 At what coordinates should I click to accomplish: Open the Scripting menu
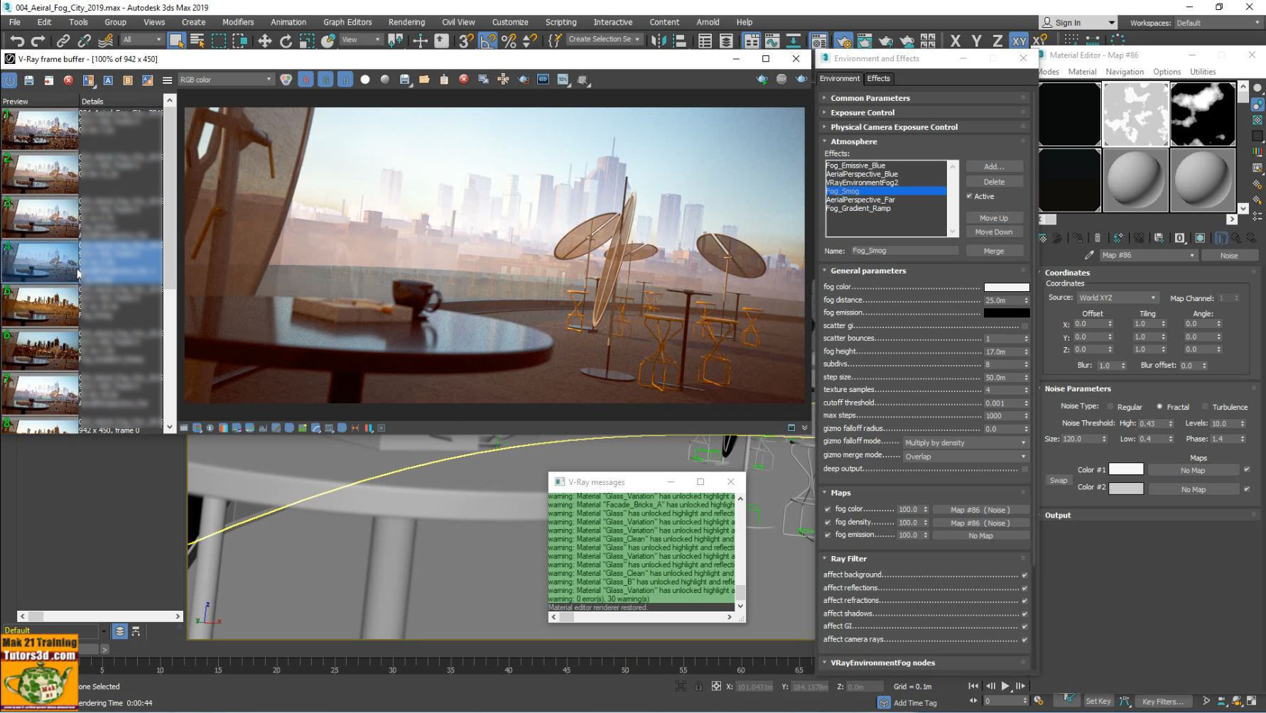pos(561,22)
